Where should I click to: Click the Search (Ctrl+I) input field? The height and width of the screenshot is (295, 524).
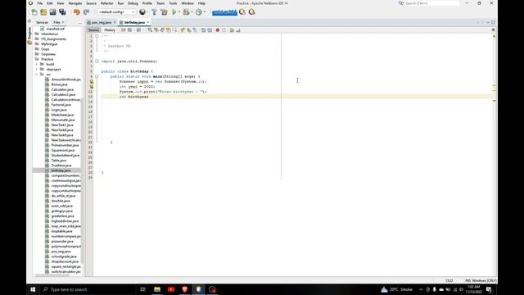tap(431, 3)
